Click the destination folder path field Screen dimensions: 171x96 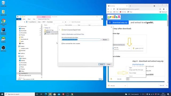click(81, 40)
